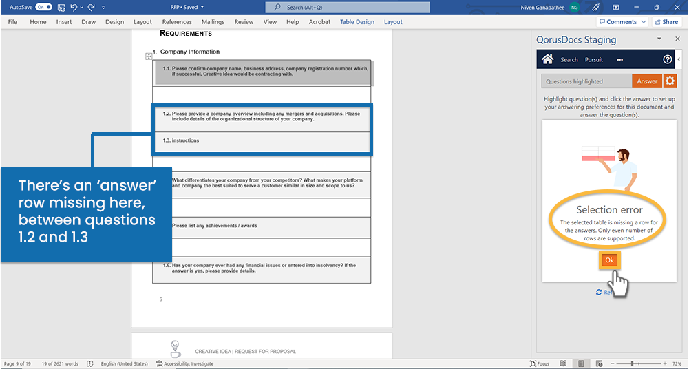Click English (United States) language

125,363
